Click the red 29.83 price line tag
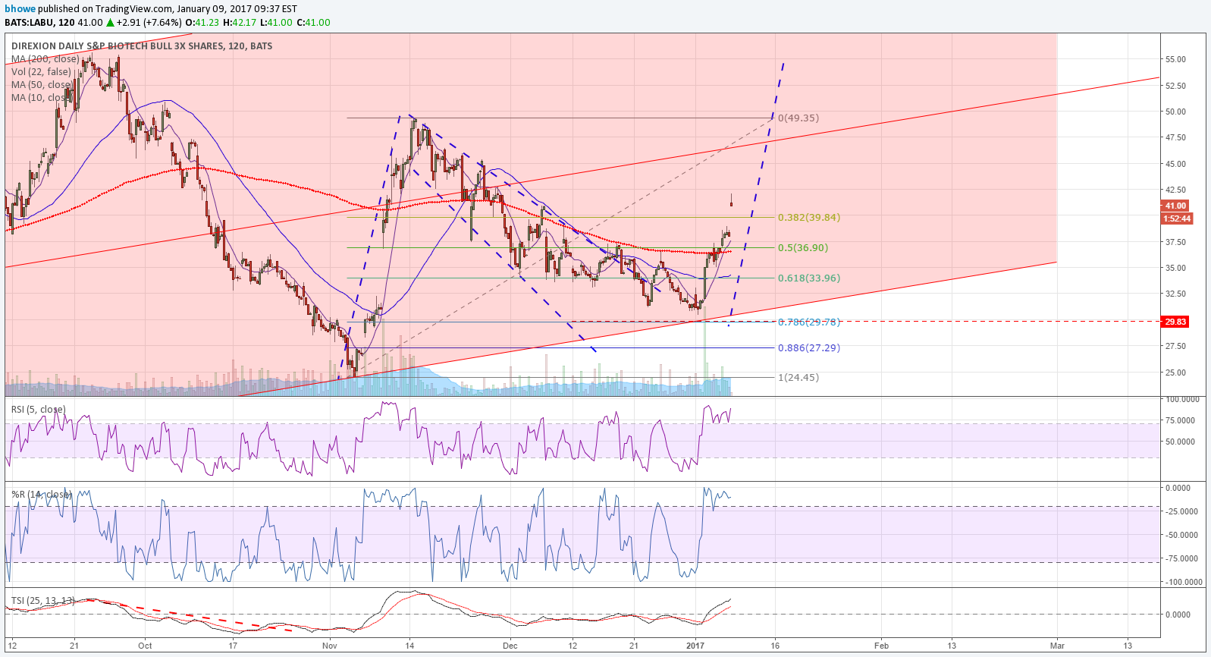The image size is (1211, 657). tap(1175, 322)
